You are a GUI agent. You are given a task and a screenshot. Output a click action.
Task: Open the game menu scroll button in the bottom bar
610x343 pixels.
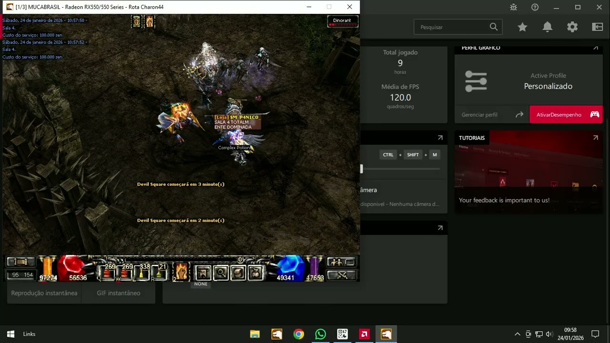coord(21,262)
